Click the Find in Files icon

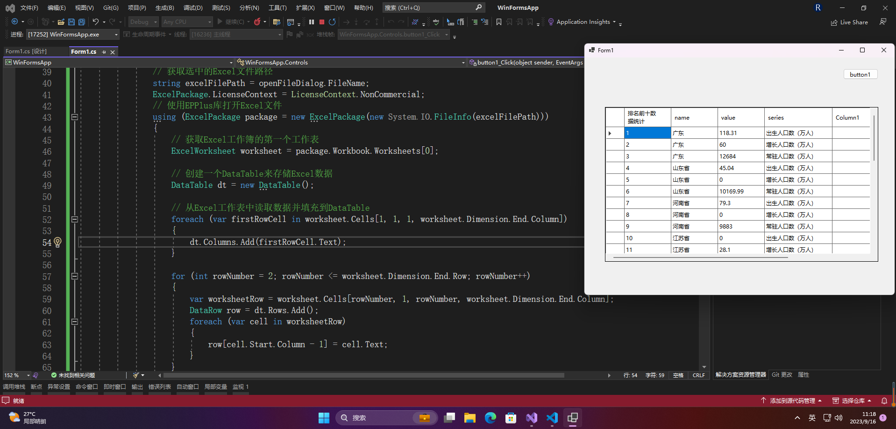(277, 22)
